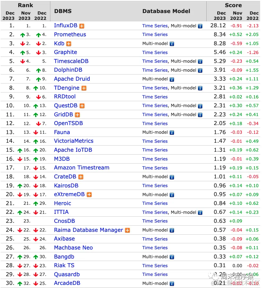Click the Time Series link in CnosDB row
This screenshot has height=288, width=262.
pos(155,221)
